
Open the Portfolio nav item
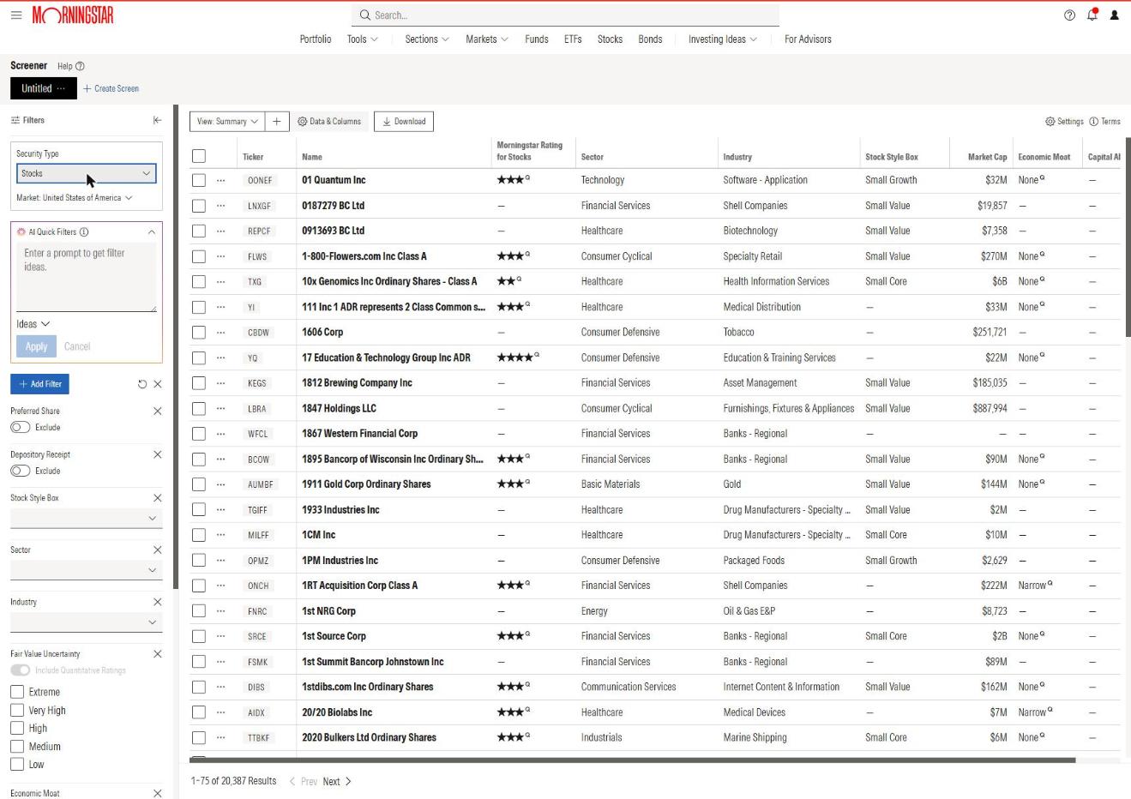[316, 39]
